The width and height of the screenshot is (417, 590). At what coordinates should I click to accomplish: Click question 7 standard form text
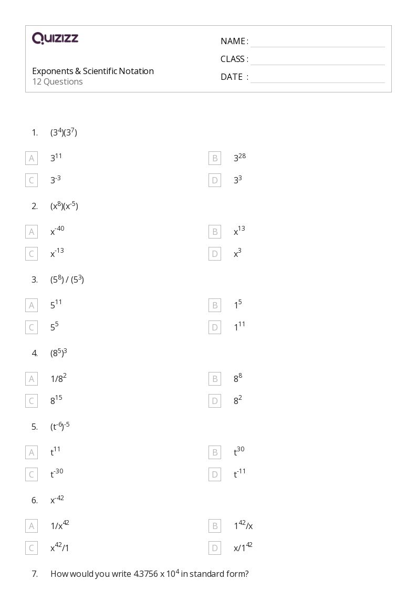pos(149,574)
